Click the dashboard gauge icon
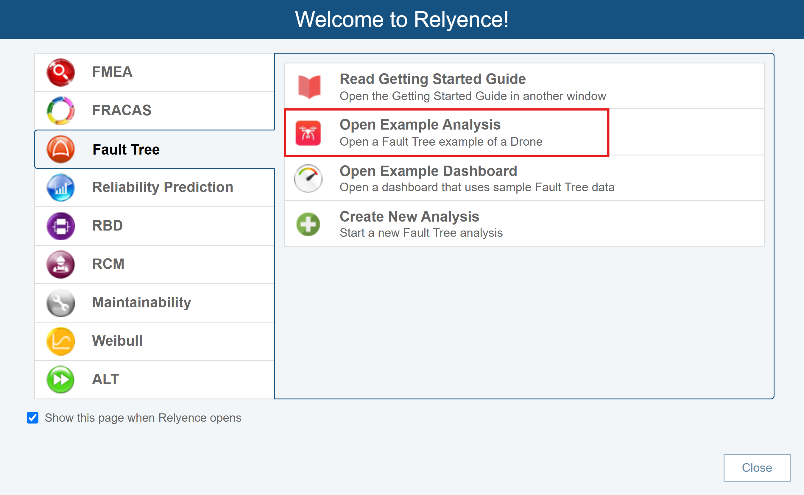804x495 pixels. click(308, 178)
